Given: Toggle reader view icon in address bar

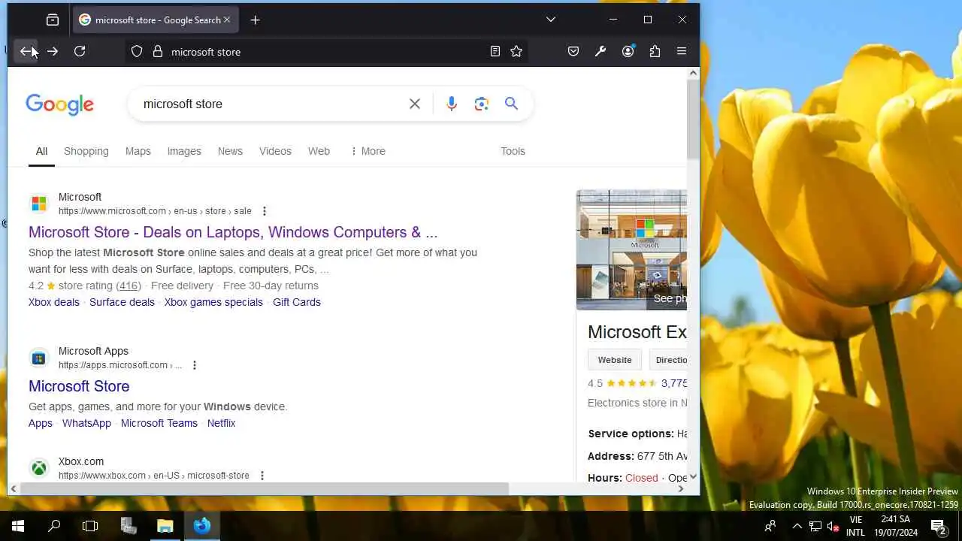Looking at the screenshot, I should pos(495,52).
